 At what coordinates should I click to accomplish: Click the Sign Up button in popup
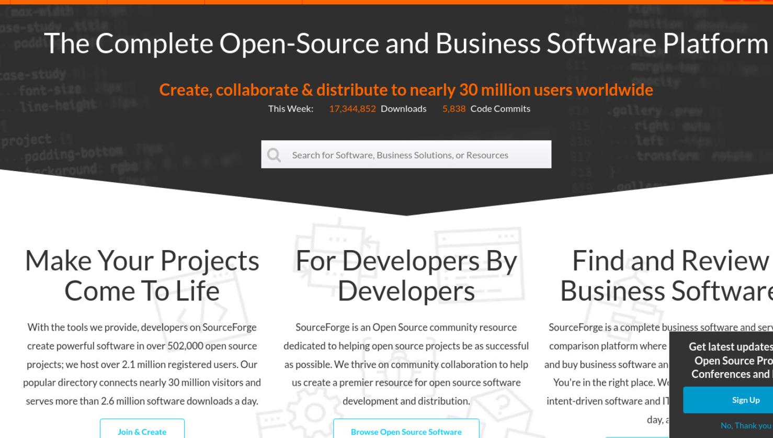pyautogui.click(x=728, y=400)
